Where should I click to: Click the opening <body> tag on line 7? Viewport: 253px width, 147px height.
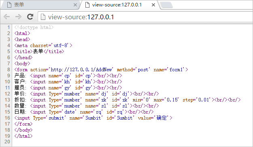22,64
